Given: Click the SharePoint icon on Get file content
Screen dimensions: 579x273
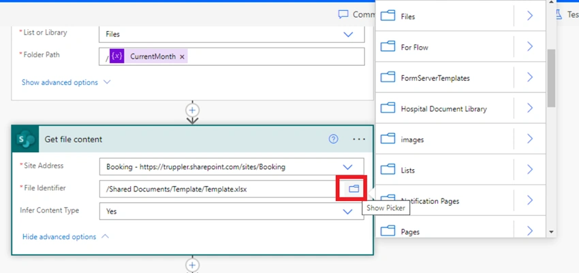Looking at the screenshot, I should 25,139.
